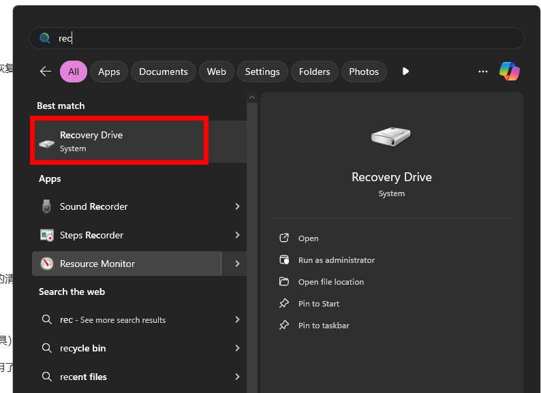Open the three-dot more options menu
The image size is (541, 393).
click(483, 72)
